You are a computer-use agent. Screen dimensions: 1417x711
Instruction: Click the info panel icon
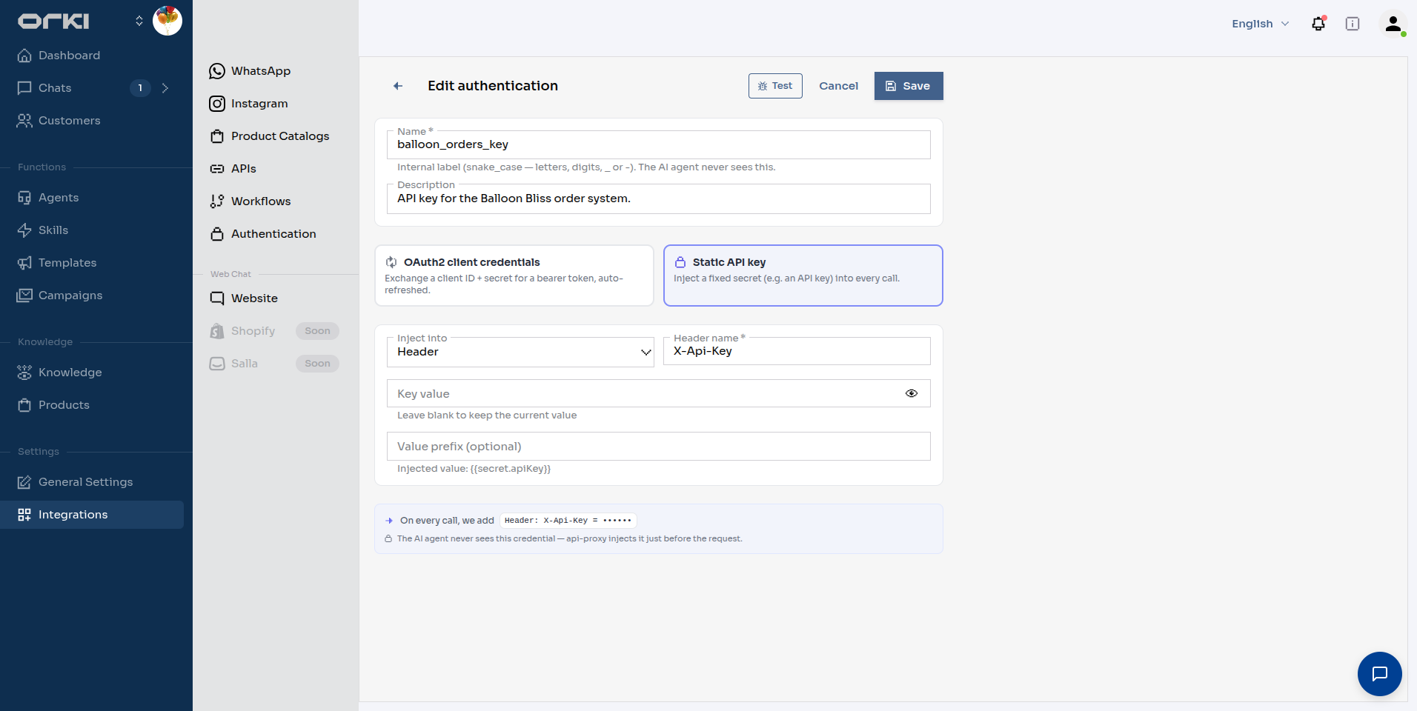tap(1353, 24)
